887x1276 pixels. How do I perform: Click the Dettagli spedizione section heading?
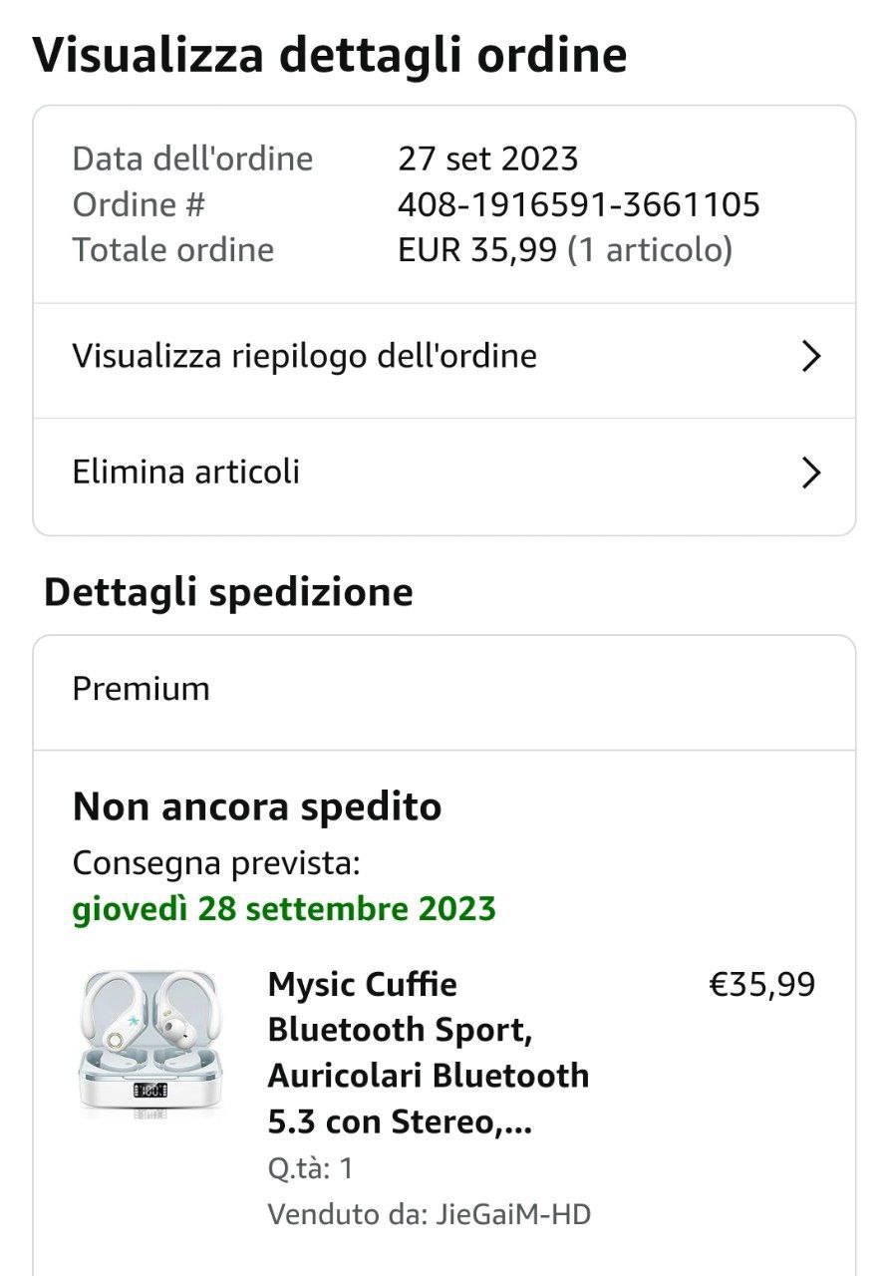coord(228,592)
